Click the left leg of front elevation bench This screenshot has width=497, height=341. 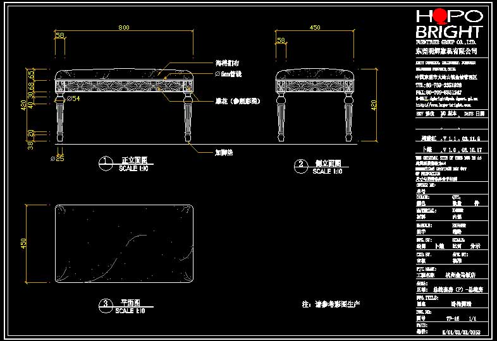[59, 117]
